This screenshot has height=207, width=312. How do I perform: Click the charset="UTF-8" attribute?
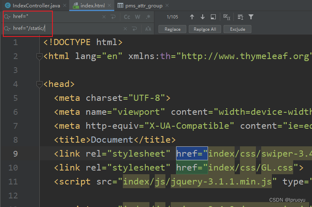[125, 98]
